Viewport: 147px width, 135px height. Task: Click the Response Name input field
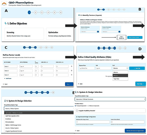point(87,68)
